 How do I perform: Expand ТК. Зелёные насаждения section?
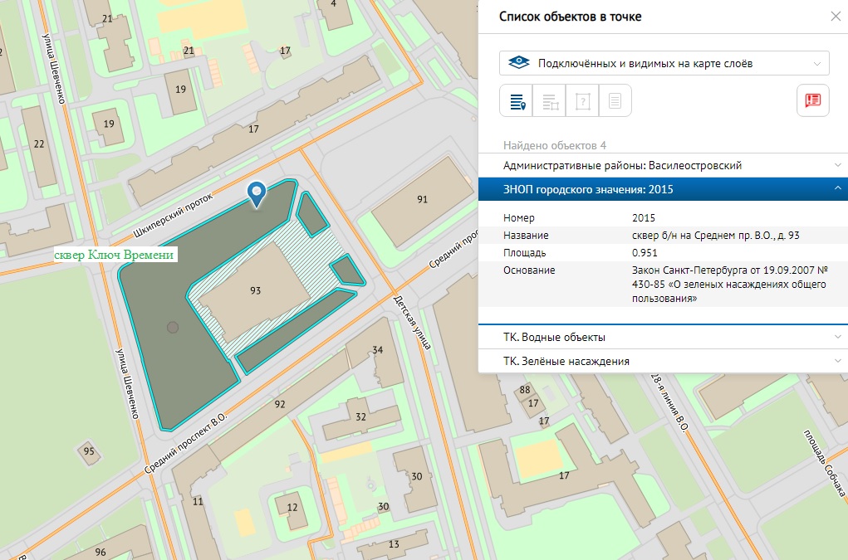663,361
